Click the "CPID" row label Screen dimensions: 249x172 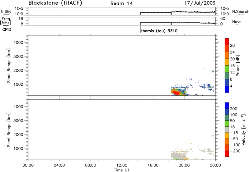coord(7,29)
